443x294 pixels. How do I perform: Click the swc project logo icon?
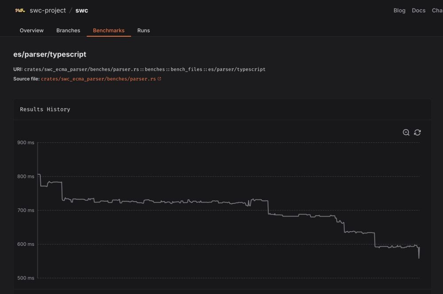pyautogui.click(x=20, y=11)
